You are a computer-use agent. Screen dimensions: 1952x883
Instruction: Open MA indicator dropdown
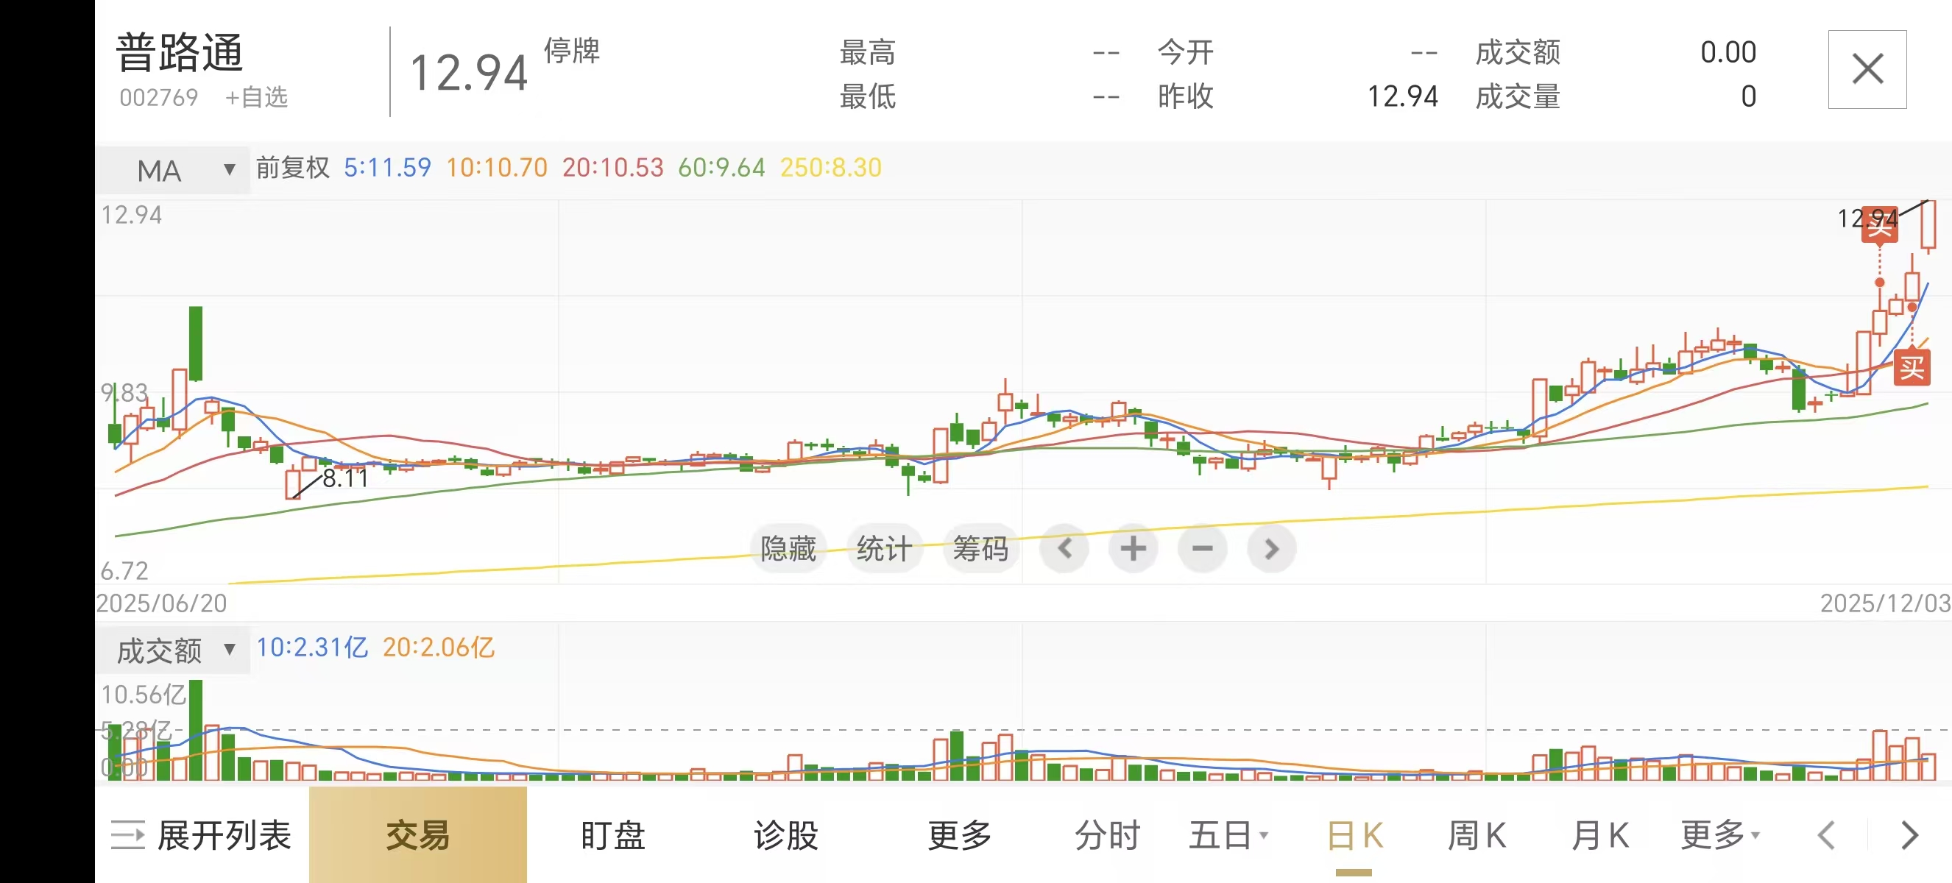[173, 170]
